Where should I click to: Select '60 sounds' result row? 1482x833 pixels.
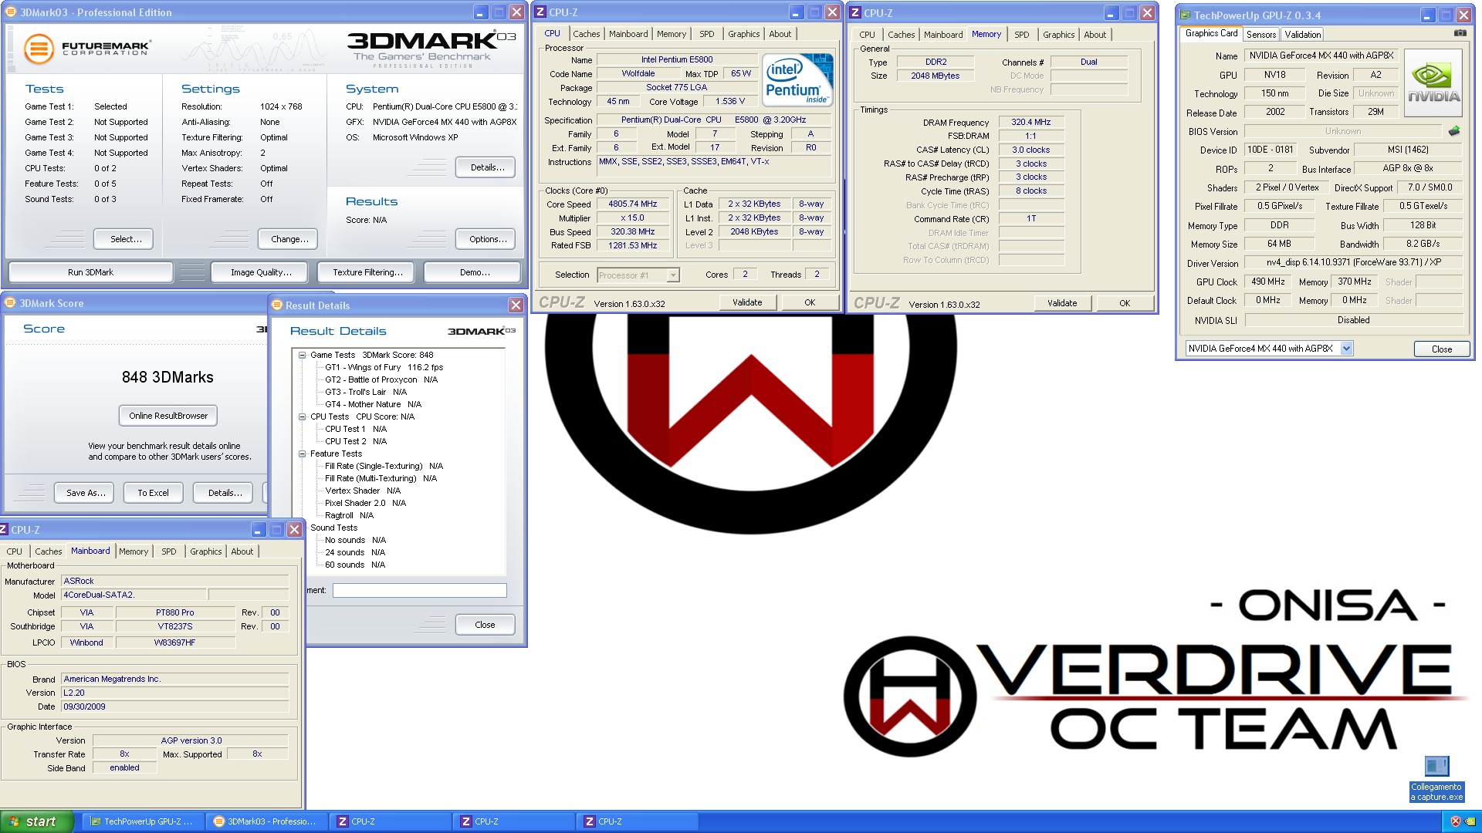354,565
